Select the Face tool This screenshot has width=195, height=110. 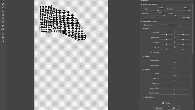3,33
